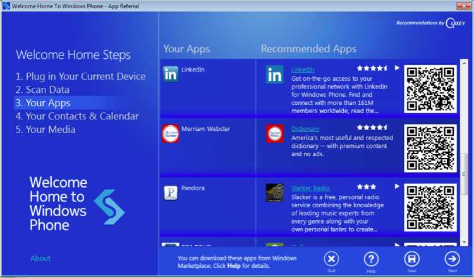Screen dimensions: 474x278
Task: Select step 1 Plug in Your Current Device
Action: point(81,76)
